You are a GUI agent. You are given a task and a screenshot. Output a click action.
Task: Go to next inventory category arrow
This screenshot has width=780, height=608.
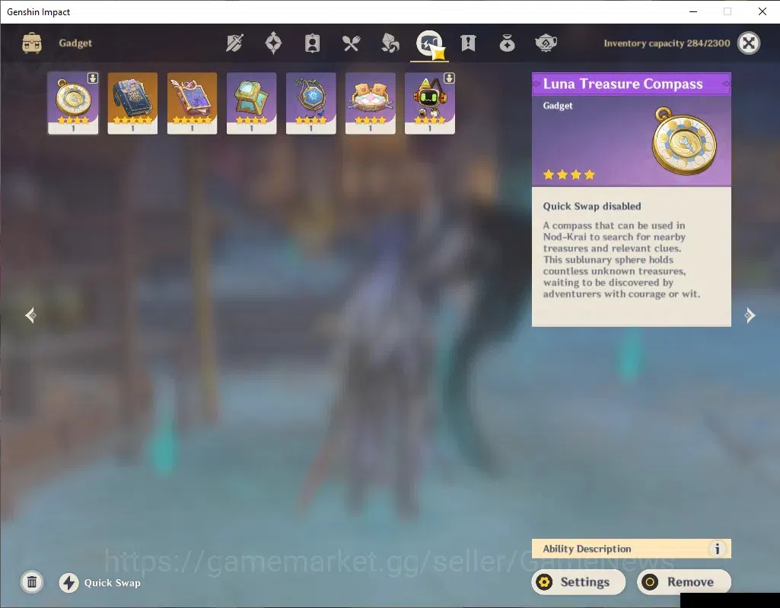pos(750,315)
